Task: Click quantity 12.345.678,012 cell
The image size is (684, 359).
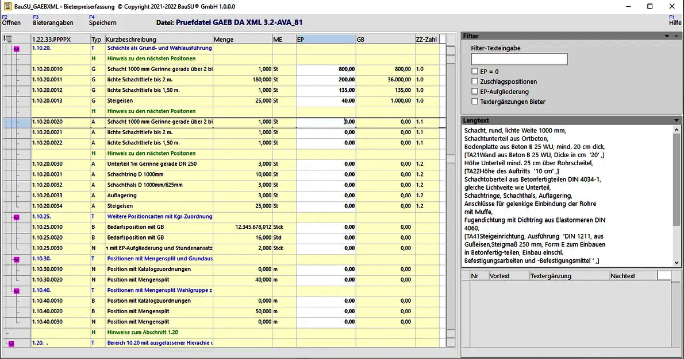Action: pyautogui.click(x=243, y=227)
